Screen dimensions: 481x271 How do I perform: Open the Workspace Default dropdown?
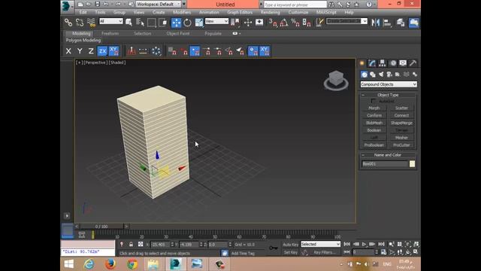point(159,4)
